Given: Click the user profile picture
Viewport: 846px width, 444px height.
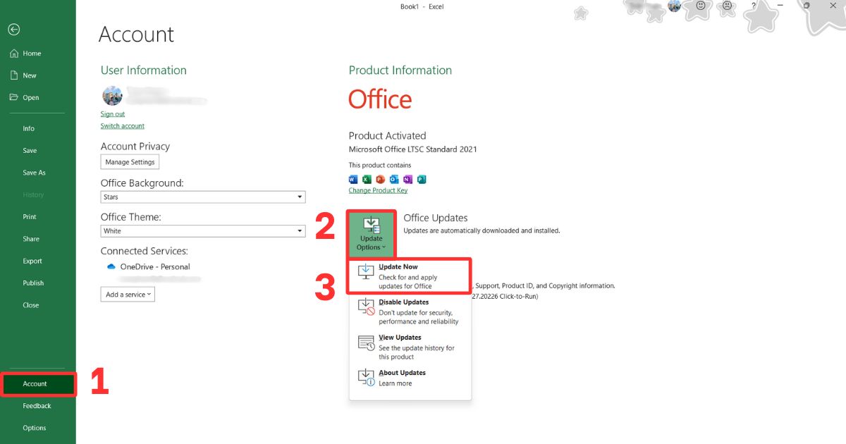Looking at the screenshot, I should pos(112,95).
